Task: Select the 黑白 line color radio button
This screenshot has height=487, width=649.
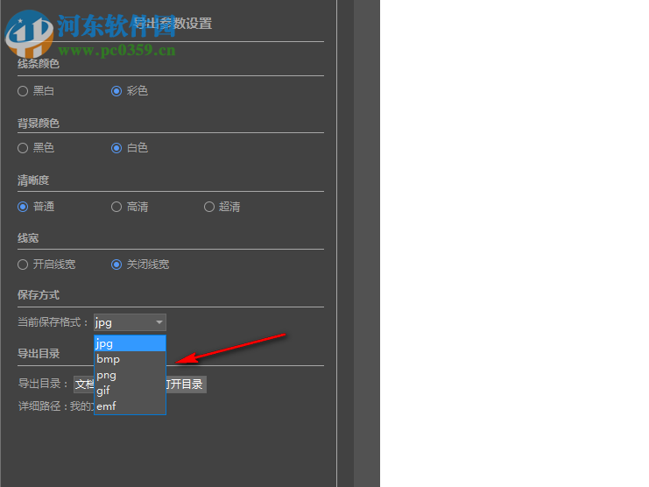Action: click(x=23, y=91)
